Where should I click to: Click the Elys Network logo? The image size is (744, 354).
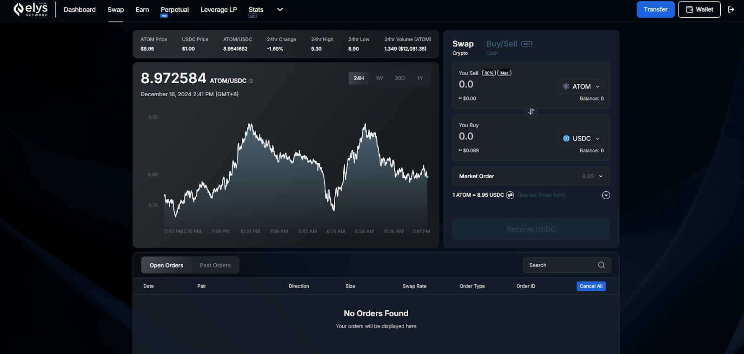[31, 9]
